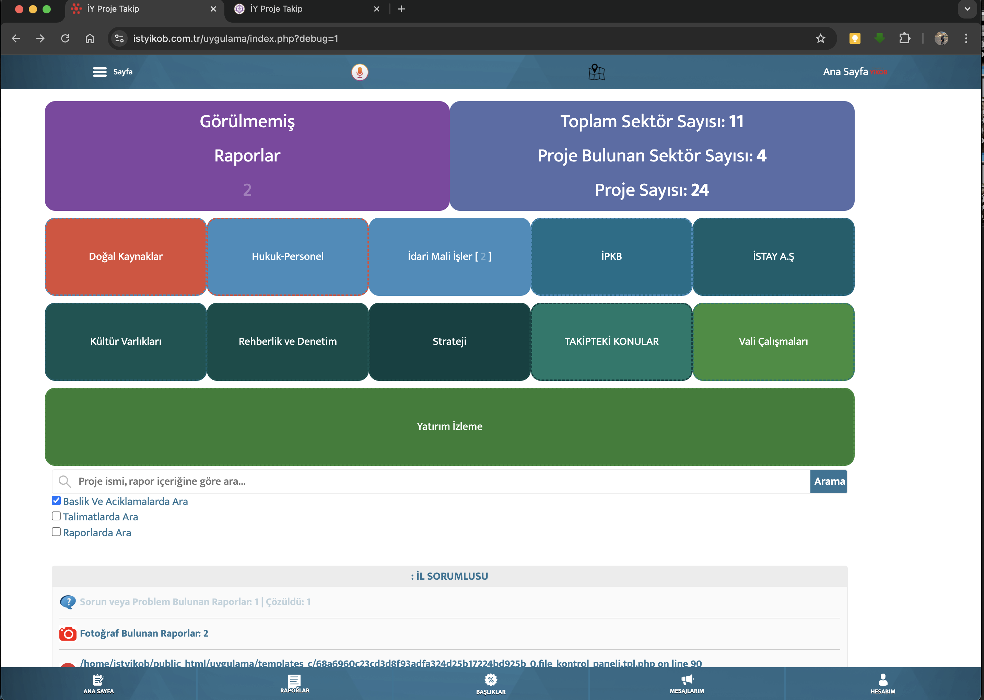Viewport: 984px width, 700px height.
Task: Open Chrome tab search dropdown arrow
Action: [x=967, y=9]
